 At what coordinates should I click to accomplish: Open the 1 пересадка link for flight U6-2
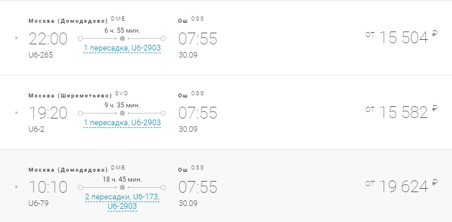[x=122, y=122]
